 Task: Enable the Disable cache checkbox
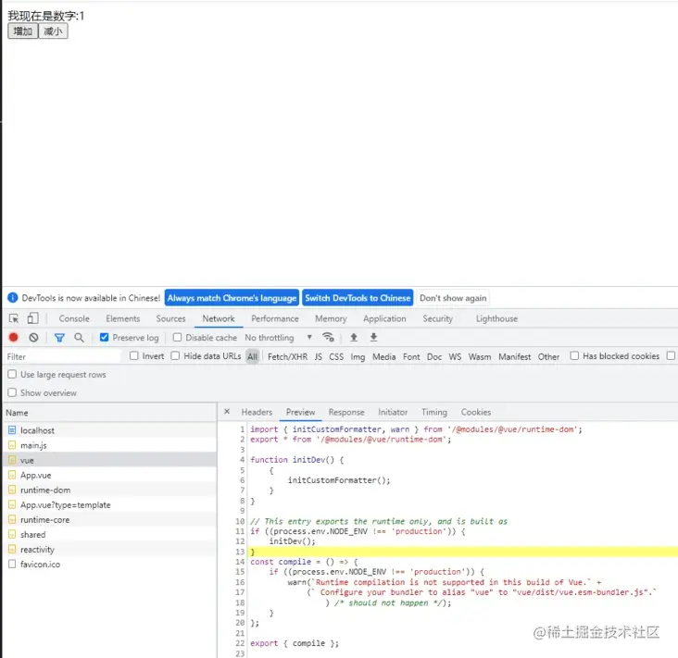point(177,338)
